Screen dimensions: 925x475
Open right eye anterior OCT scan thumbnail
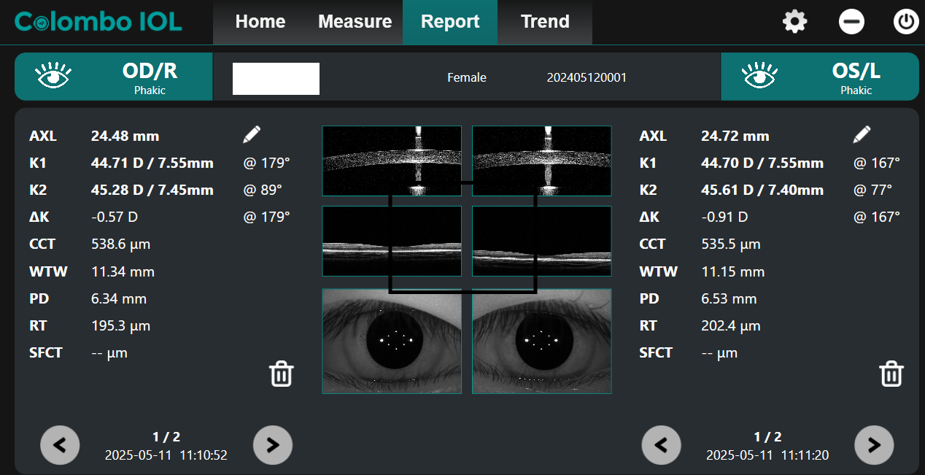pyautogui.click(x=392, y=161)
